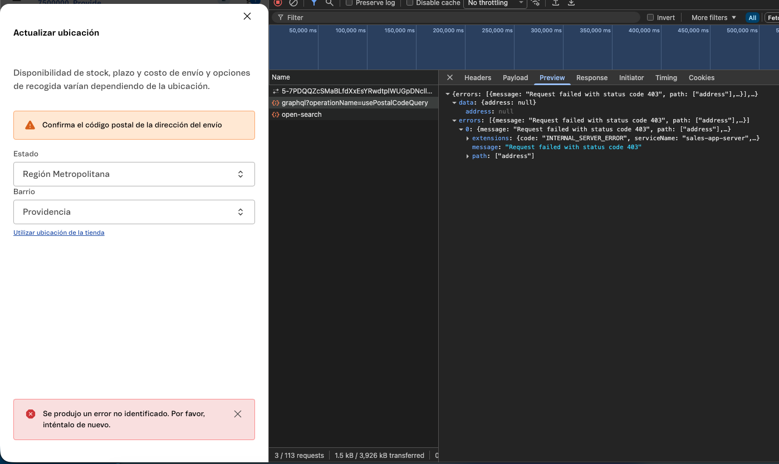Open the Response tab
This screenshot has width=779, height=464.
[591, 78]
